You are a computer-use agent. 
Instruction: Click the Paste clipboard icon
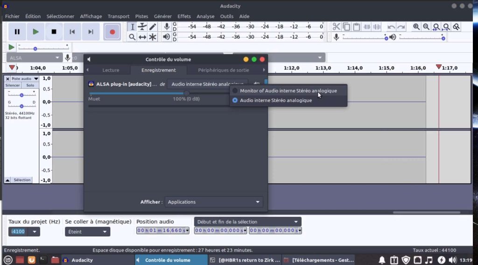tap(357, 27)
